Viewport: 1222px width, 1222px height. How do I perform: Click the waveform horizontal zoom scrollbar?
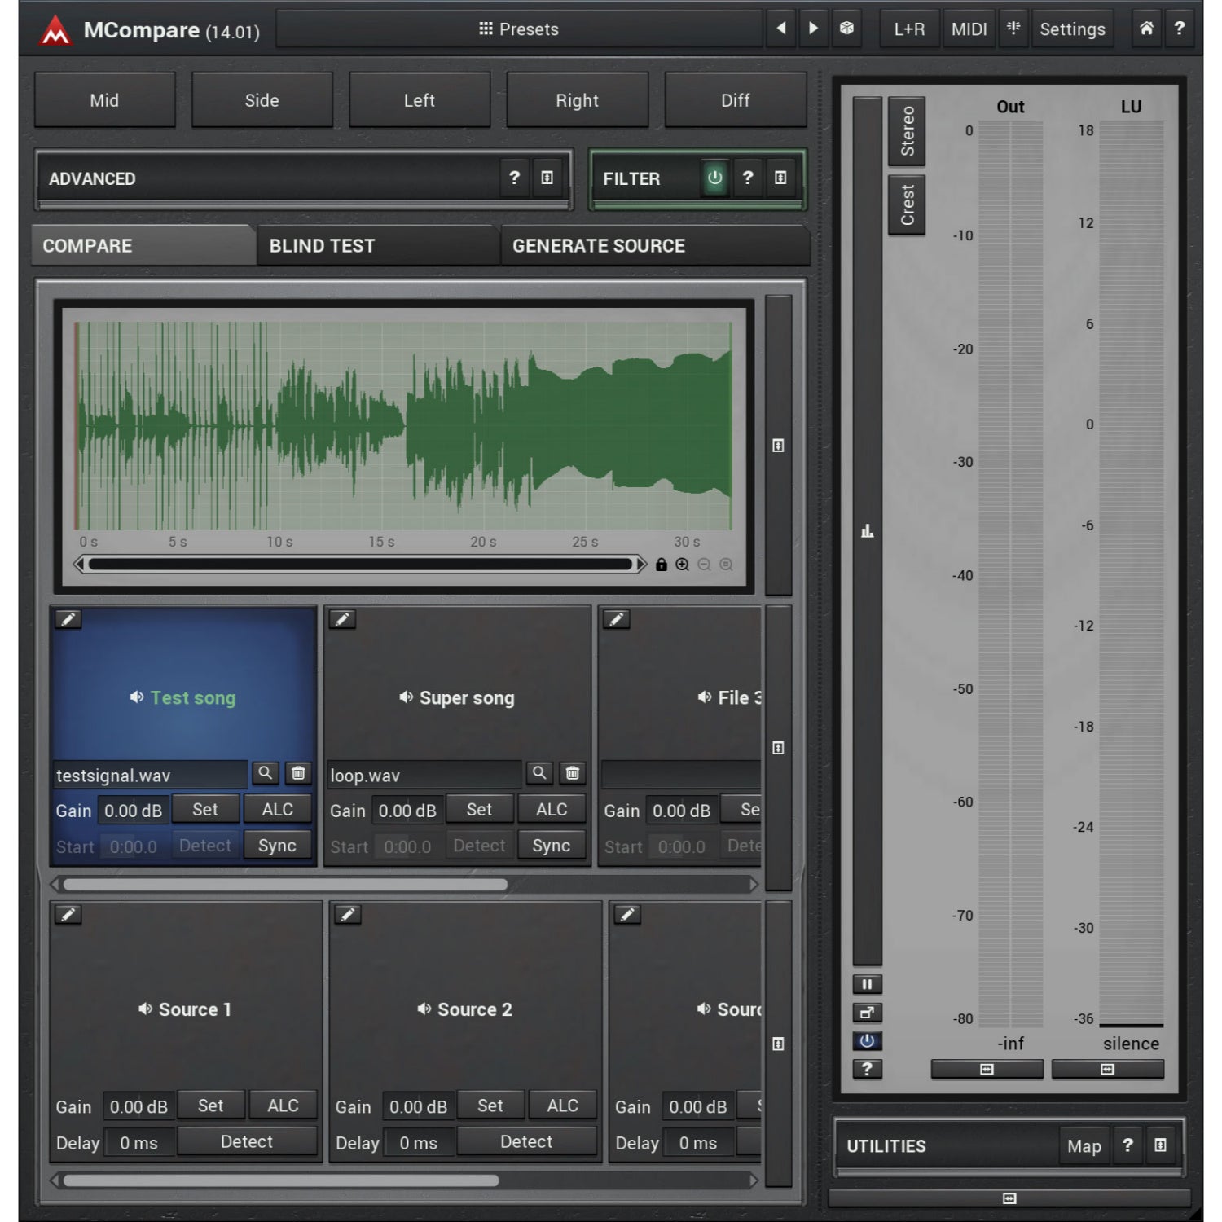pyautogui.click(x=360, y=564)
